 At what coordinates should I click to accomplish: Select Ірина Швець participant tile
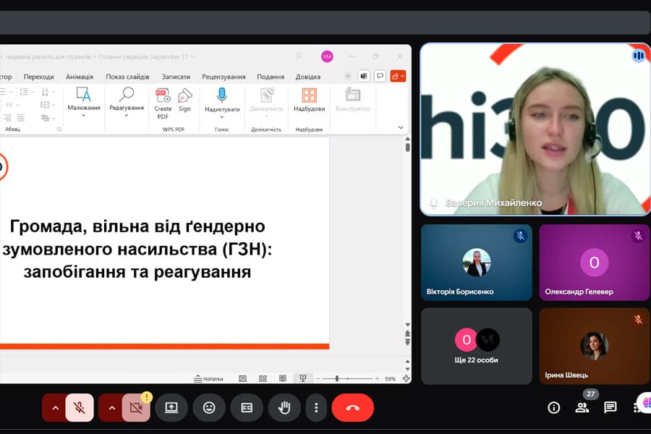tap(594, 346)
